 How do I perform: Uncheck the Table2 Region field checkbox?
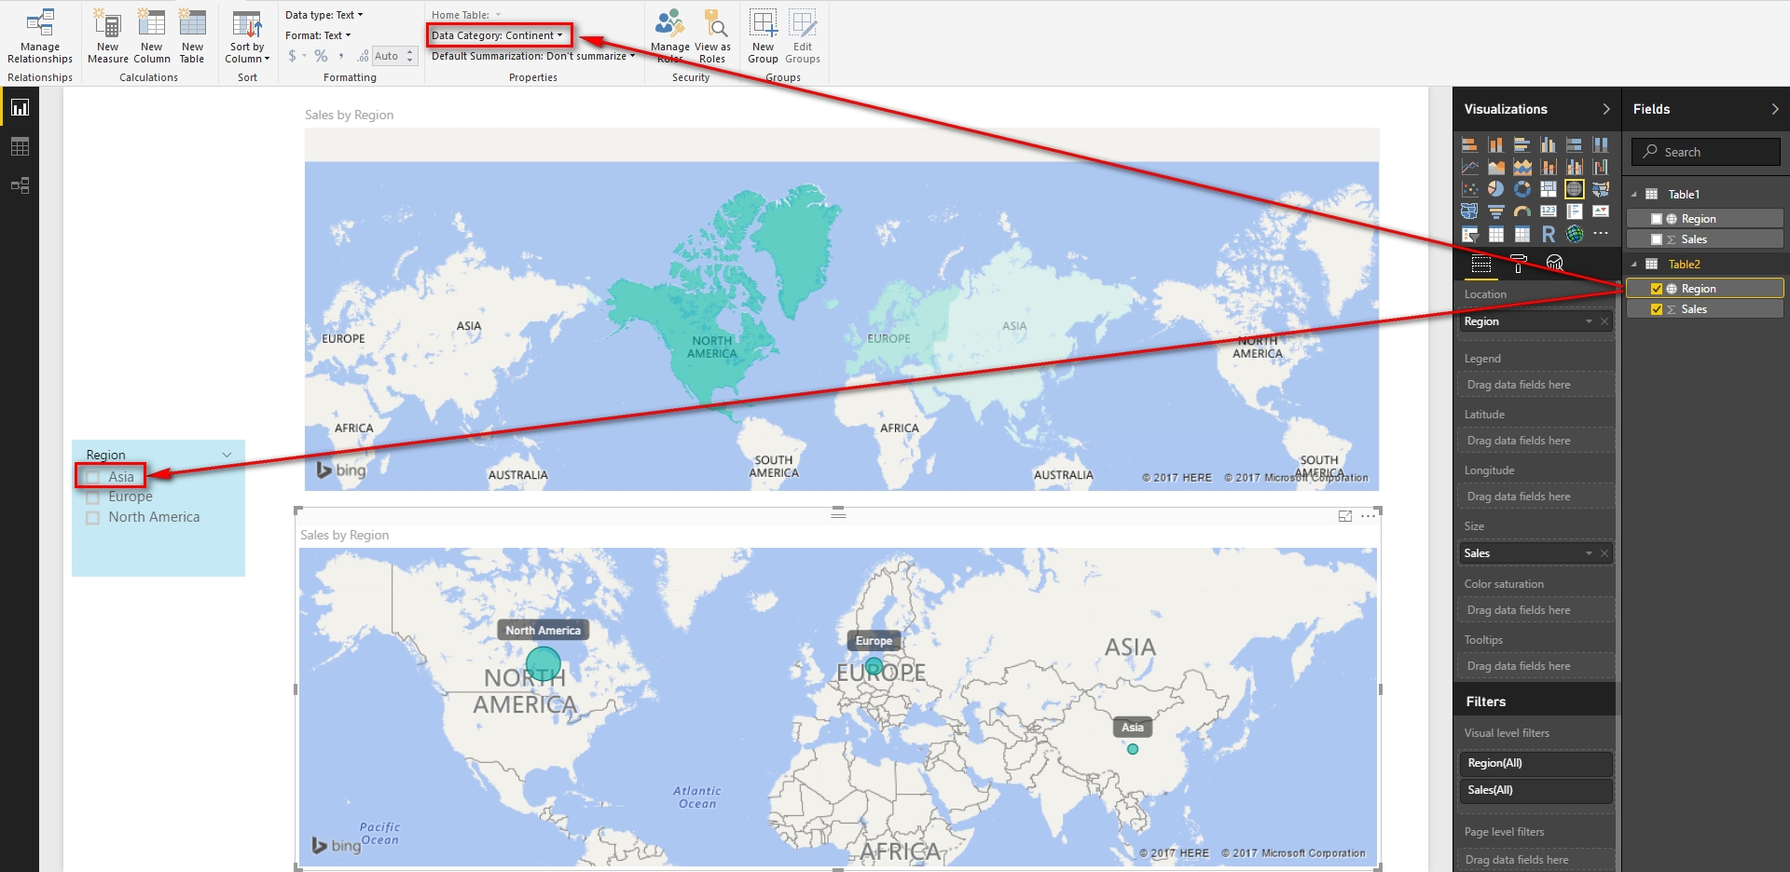[x=1656, y=289]
